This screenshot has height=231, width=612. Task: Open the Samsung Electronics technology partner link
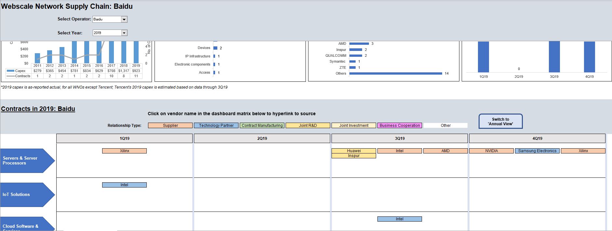(x=537, y=151)
